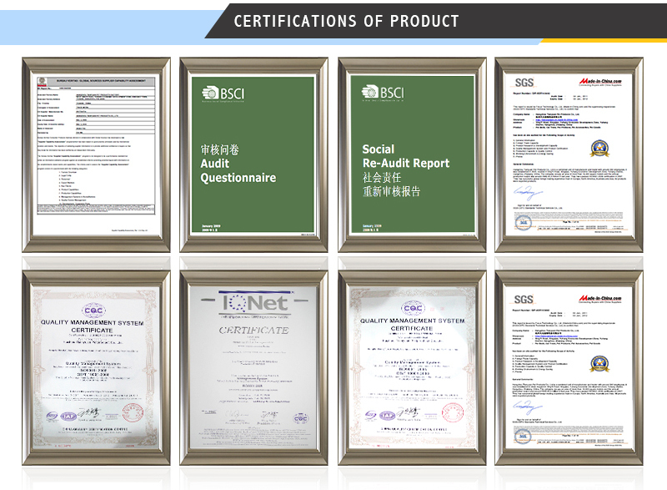Image resolution: width=667 pixels, height=490 pixels.
Task: Click the CERTIFICATE heading on IQNet document
Action: tap(254, 330)
